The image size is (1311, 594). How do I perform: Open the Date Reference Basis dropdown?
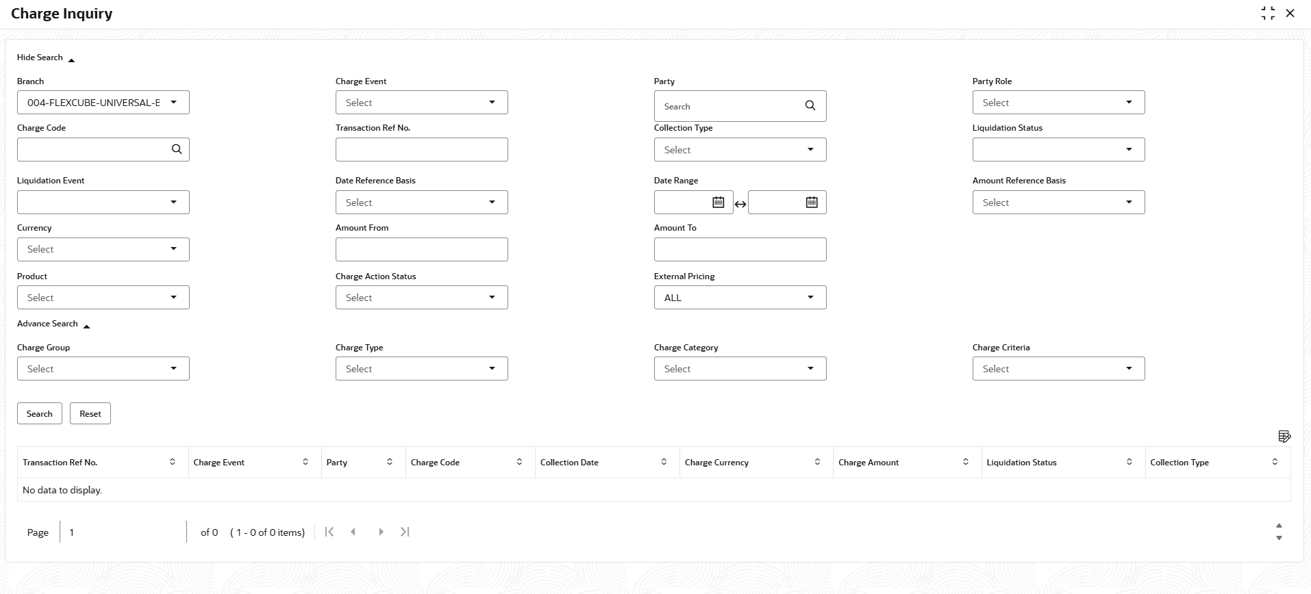tap(422, 203)
